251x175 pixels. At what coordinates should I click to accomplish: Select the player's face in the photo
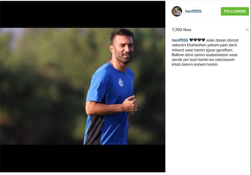point(123,48)
